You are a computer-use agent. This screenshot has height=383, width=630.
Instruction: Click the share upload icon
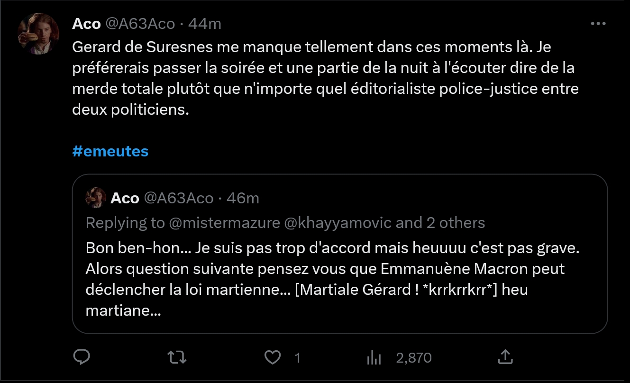[x=505, y=357]
